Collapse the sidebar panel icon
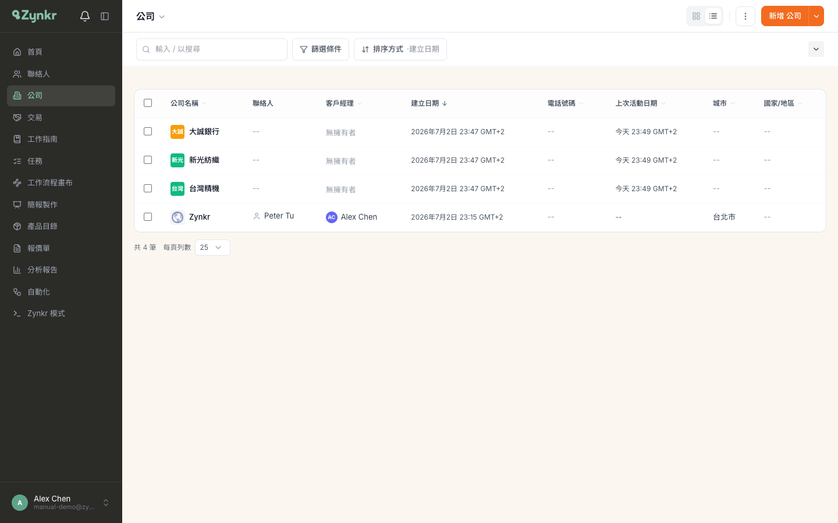 pyautogui.click(x=105, y=16)
